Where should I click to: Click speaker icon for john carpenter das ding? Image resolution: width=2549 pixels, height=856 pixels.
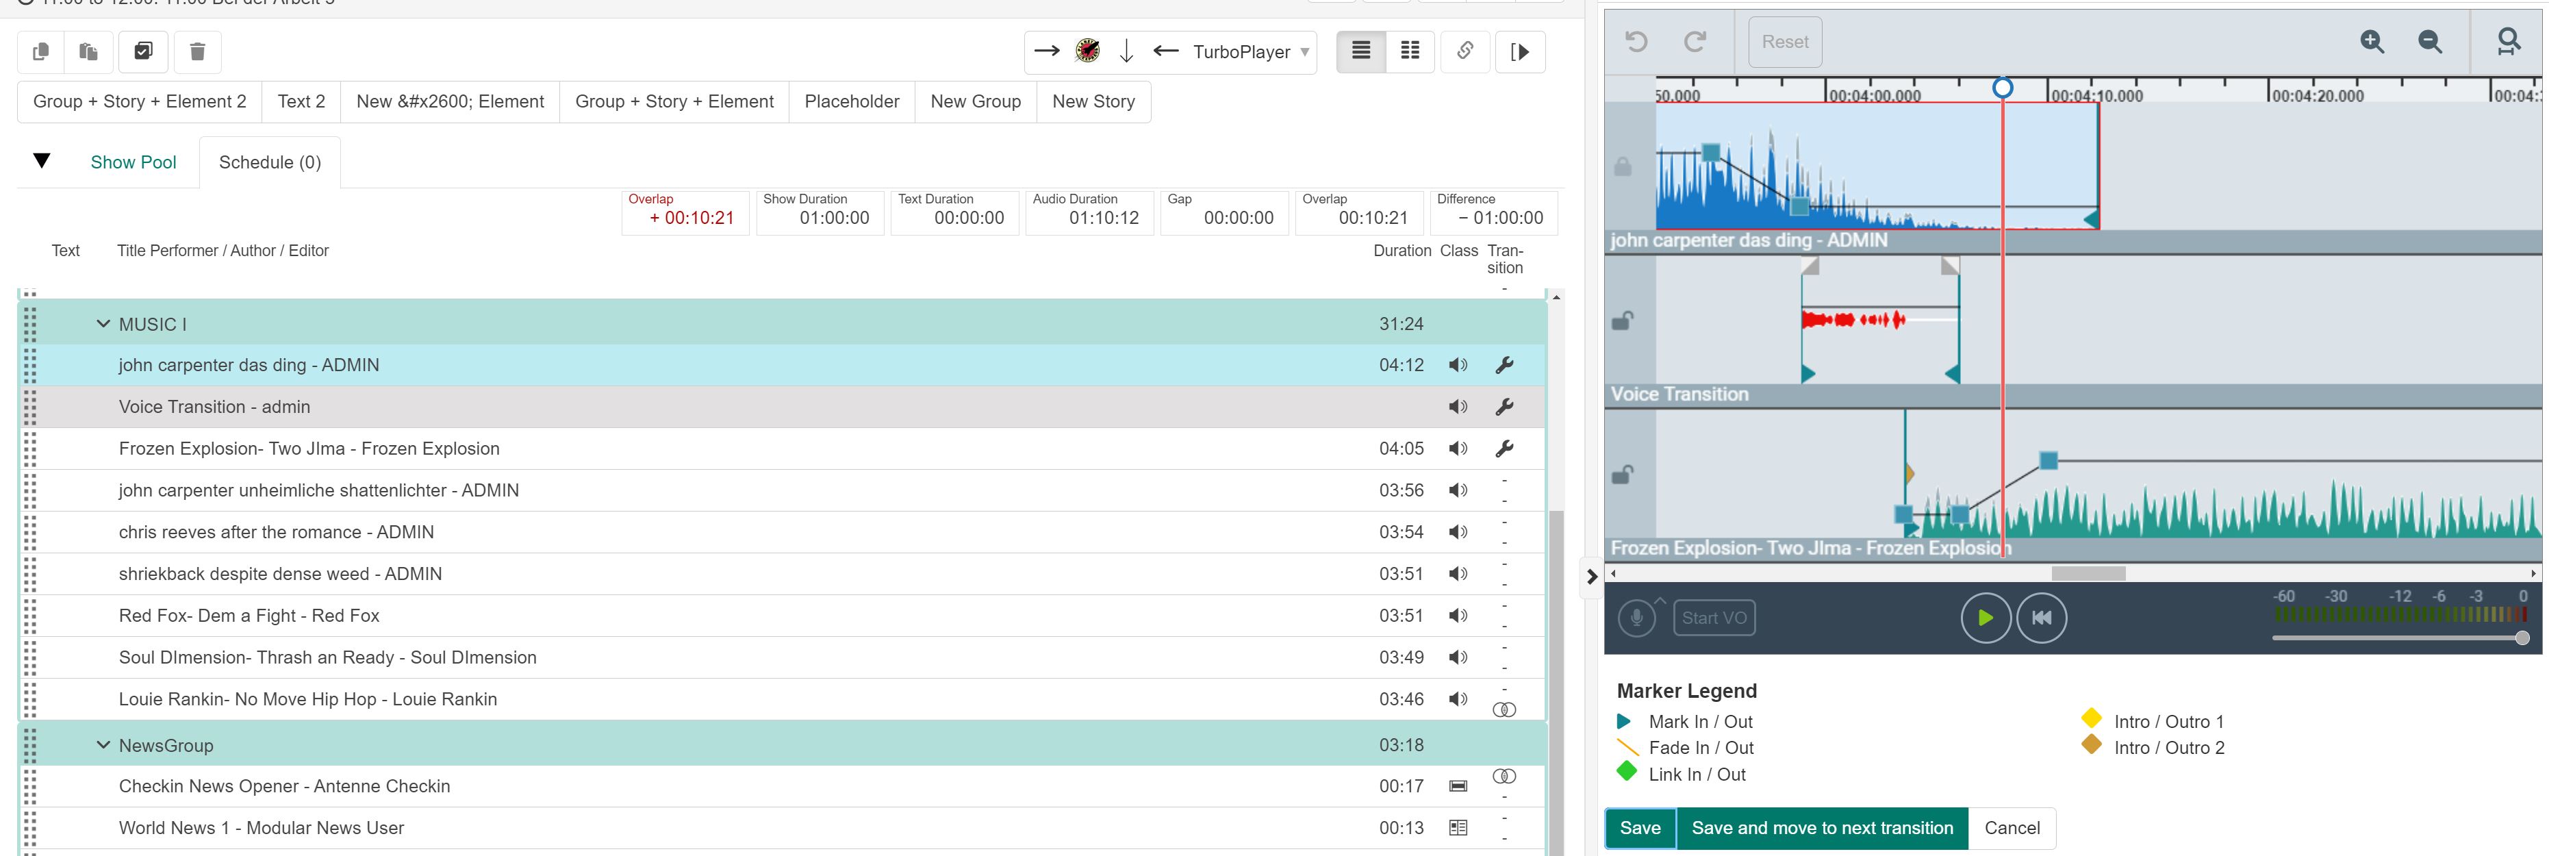point(1458,365)
